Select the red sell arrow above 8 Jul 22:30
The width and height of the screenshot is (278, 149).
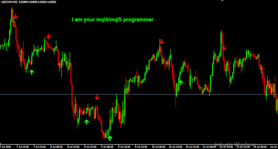[x=97, y=97]
